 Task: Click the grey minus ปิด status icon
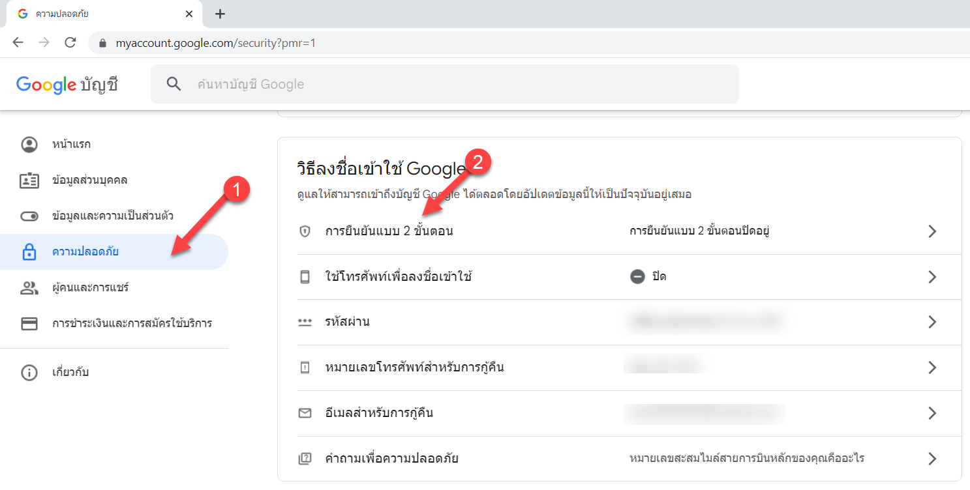[x=637, y=277]
